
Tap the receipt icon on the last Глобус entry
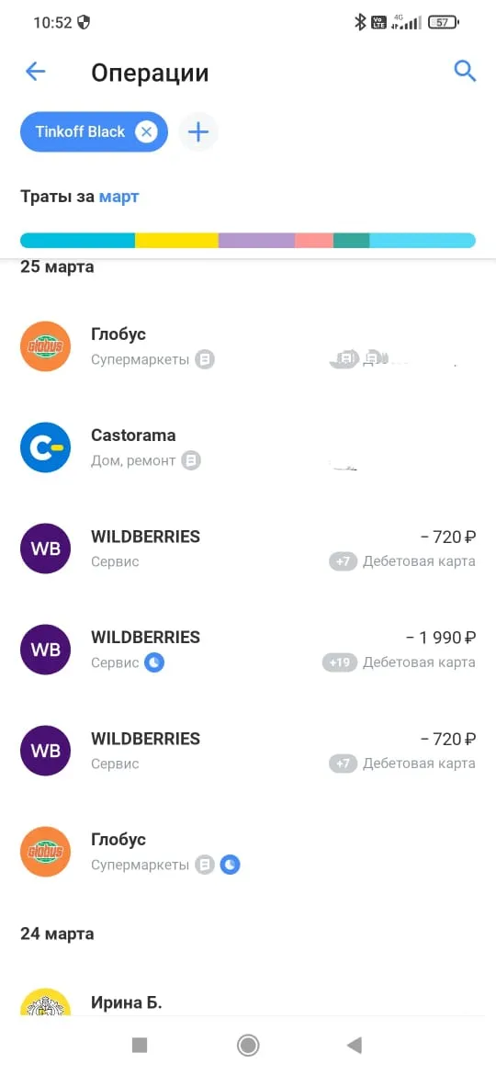point(204,866)
